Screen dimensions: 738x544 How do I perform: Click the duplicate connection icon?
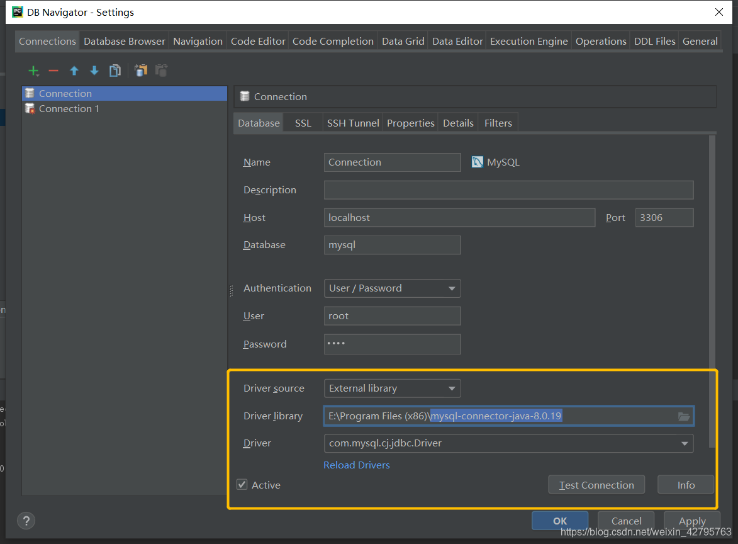115,71
